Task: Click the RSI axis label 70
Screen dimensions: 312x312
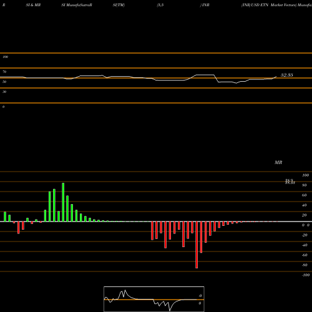Action: (4, 72)
